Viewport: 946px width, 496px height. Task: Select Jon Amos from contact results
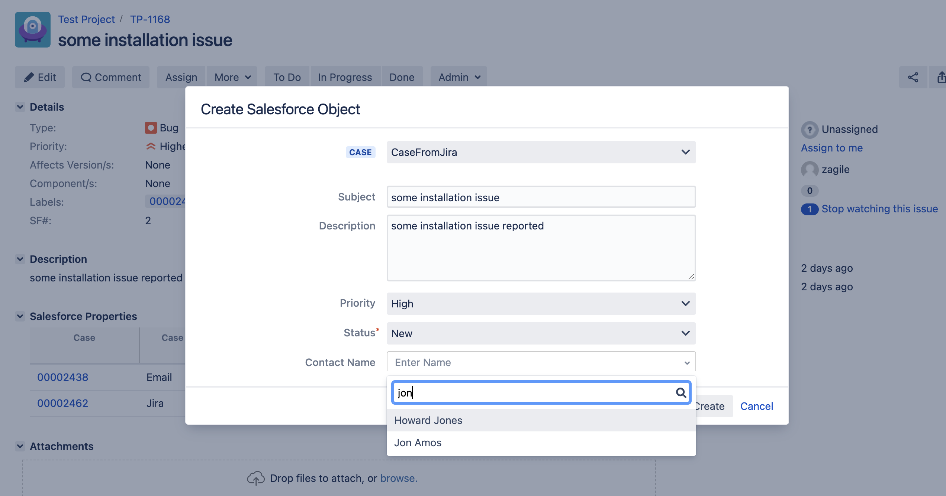pos(418,443)
